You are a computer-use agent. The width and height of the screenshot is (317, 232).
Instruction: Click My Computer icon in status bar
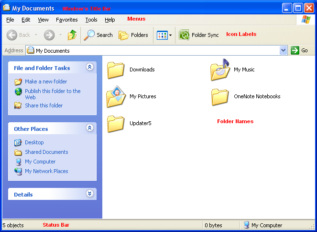tap(246, 225)
